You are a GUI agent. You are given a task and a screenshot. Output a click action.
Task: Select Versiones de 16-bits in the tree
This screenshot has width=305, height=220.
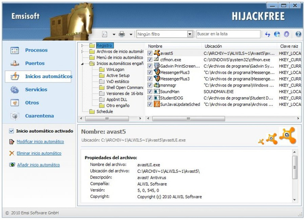click(125, 93)
